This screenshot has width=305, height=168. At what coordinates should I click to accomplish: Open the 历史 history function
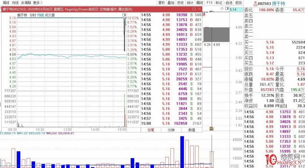pos(180,3)
